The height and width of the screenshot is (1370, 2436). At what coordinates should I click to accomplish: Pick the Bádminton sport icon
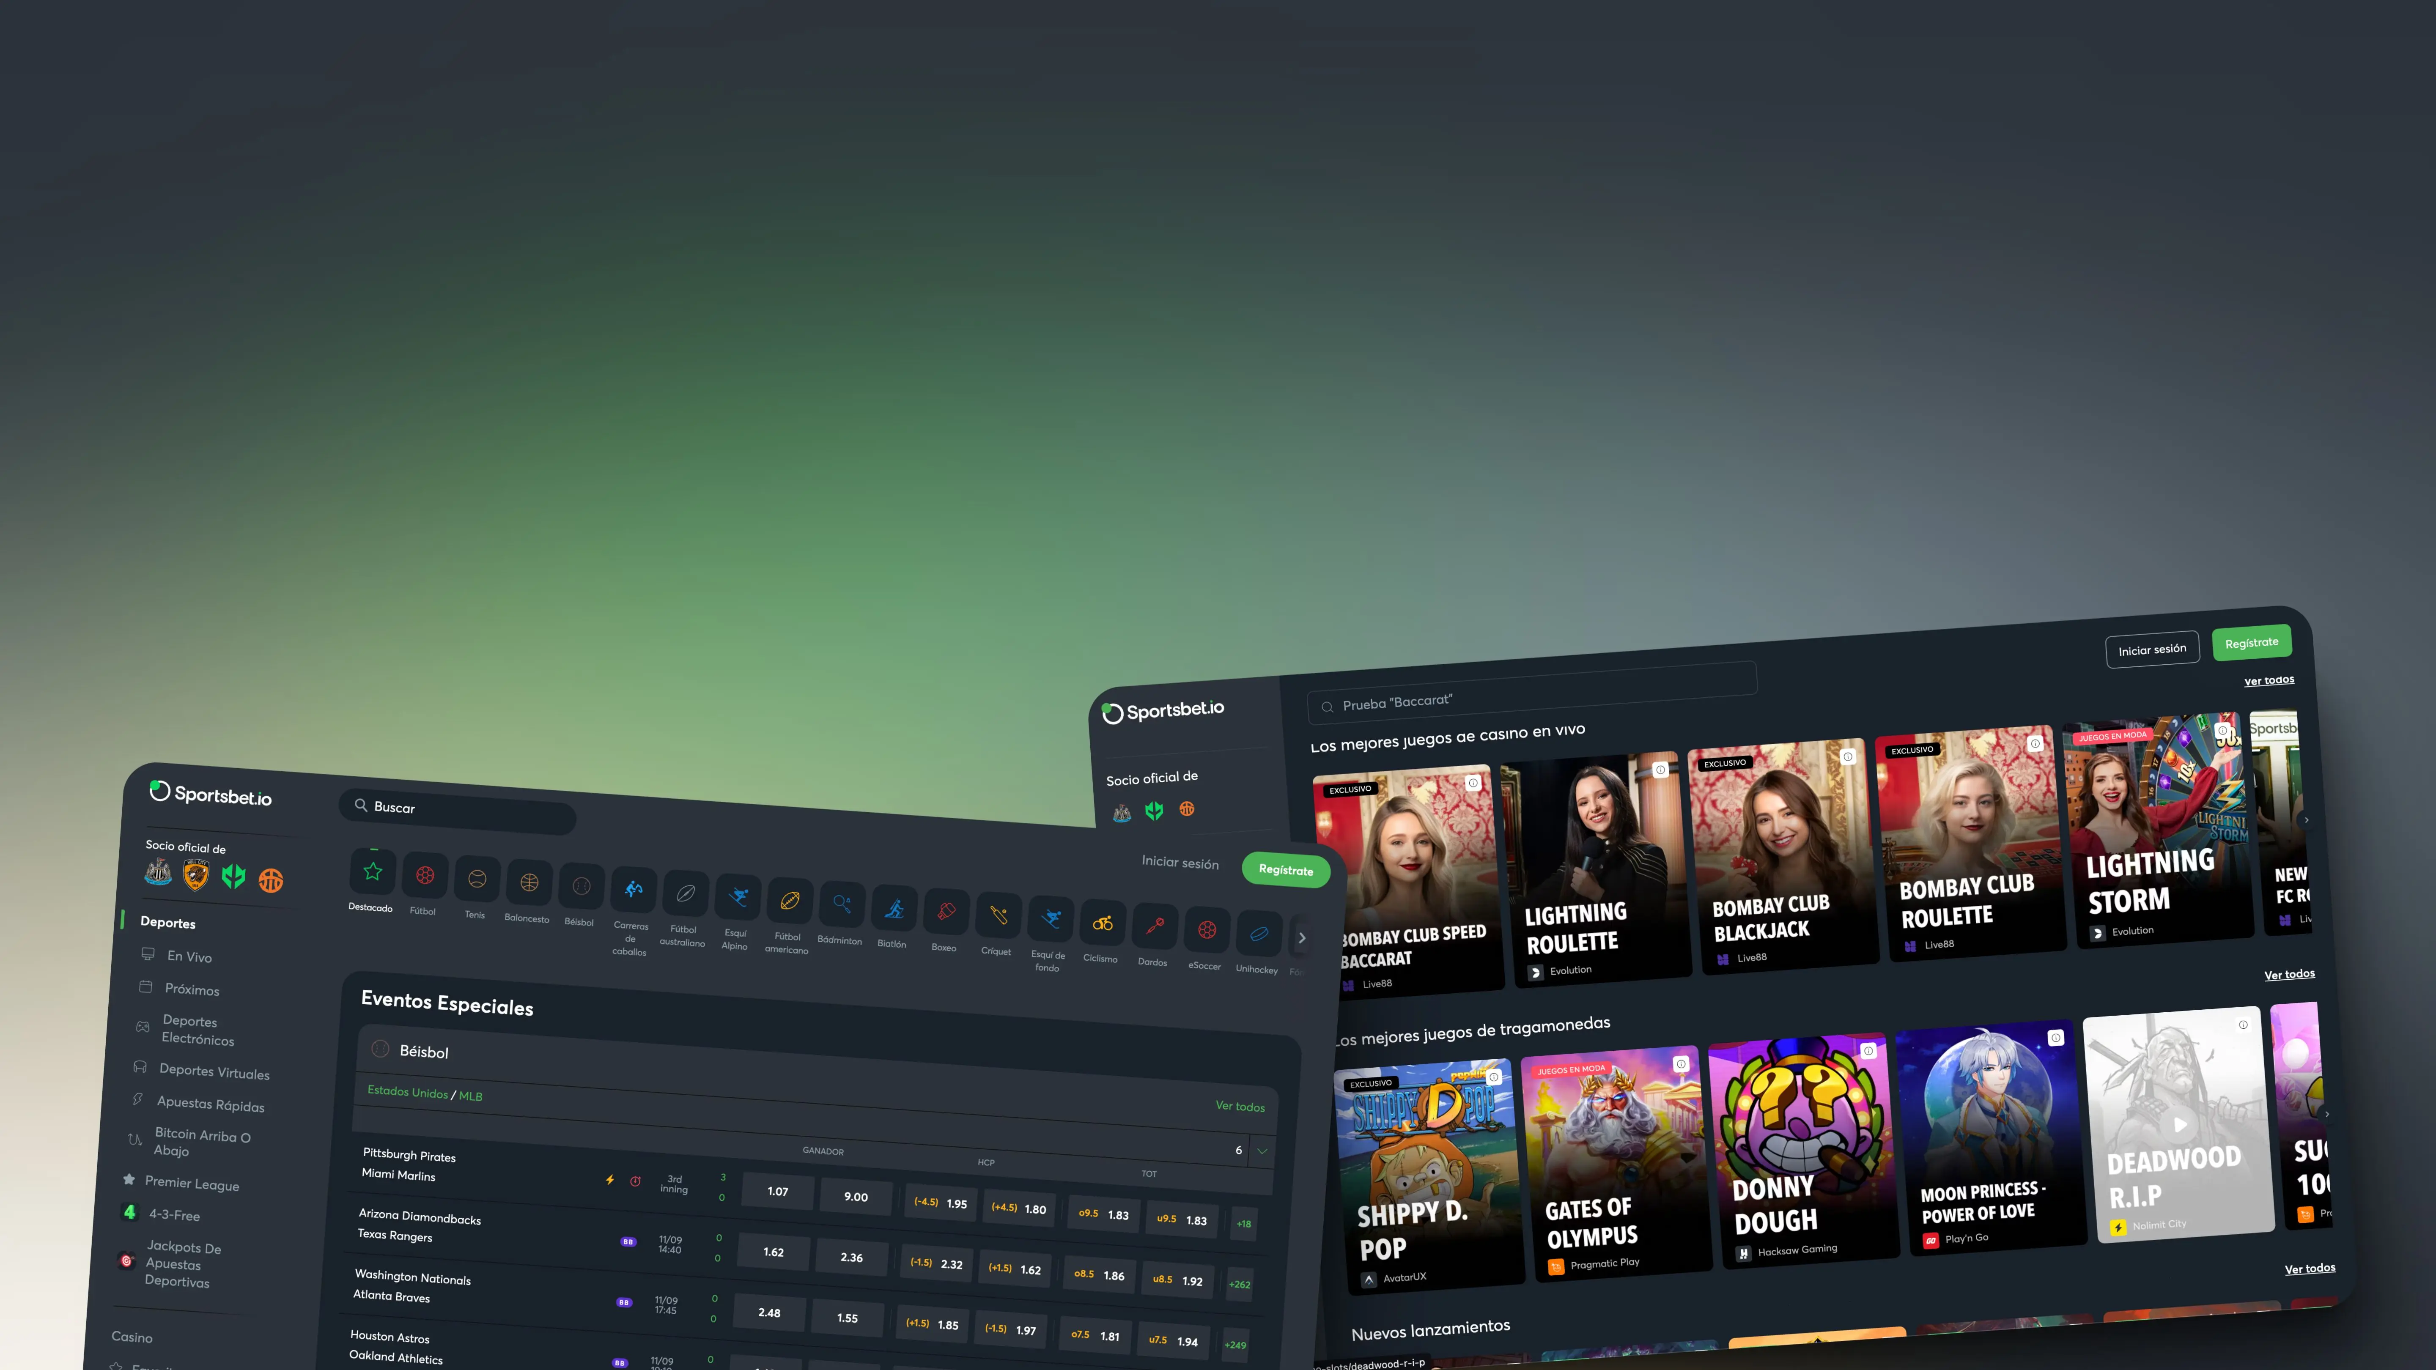(842, 904)
